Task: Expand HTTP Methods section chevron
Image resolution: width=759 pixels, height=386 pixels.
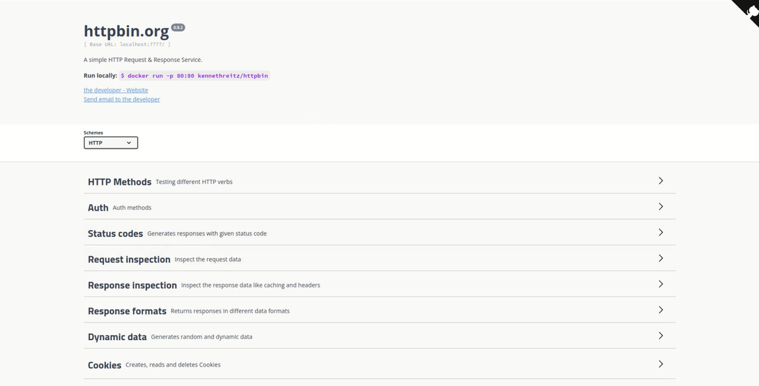Action: coord(660,181)
